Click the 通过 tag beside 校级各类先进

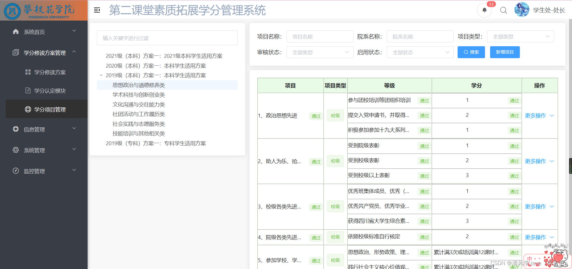coord(316,207)
